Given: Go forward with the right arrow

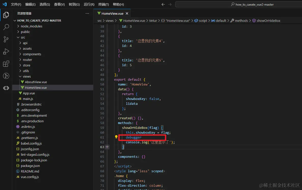Looking at the screenshot, I should [x=170, y=4].
